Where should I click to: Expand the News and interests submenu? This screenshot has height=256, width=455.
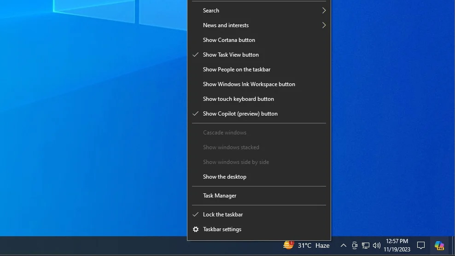(259, 25)
